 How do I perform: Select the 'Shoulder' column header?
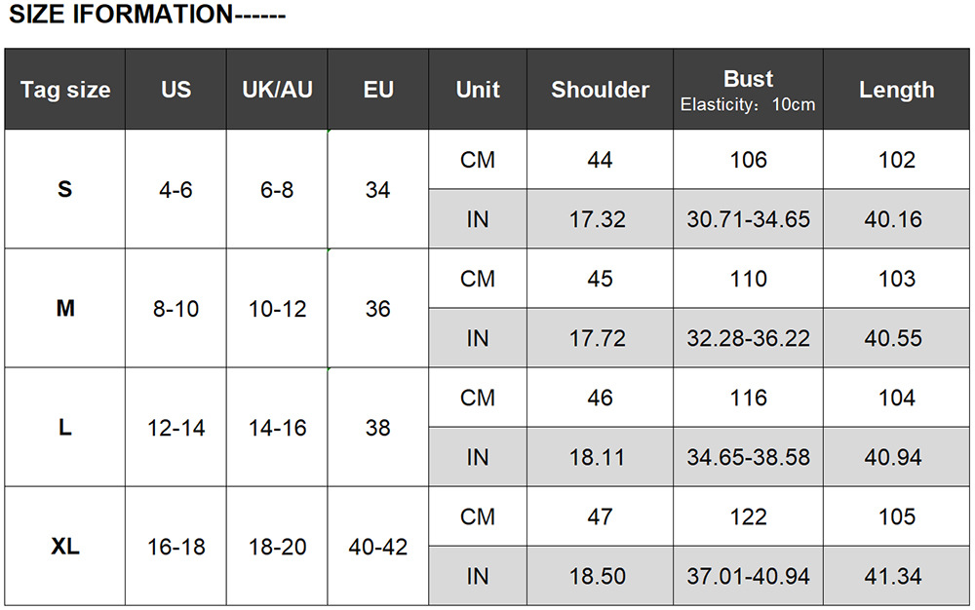click(x=600, y=90)
